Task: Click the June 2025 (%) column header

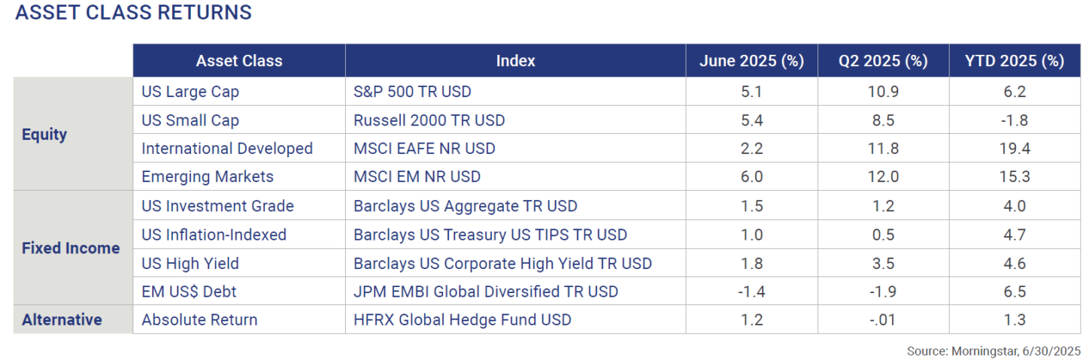Action: (751, 61)
